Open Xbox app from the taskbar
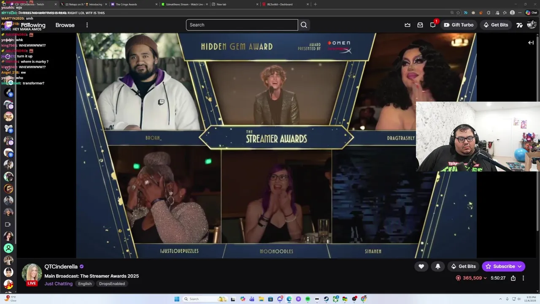 [335, 299]
